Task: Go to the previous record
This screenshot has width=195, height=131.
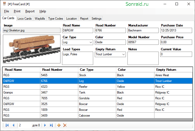Action: pyautogui.click(x=13, y=125)
